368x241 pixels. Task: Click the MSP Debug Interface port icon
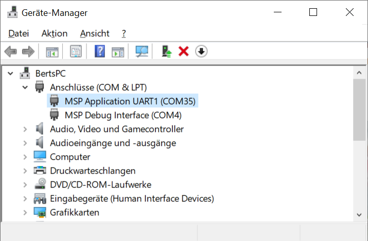54,115
